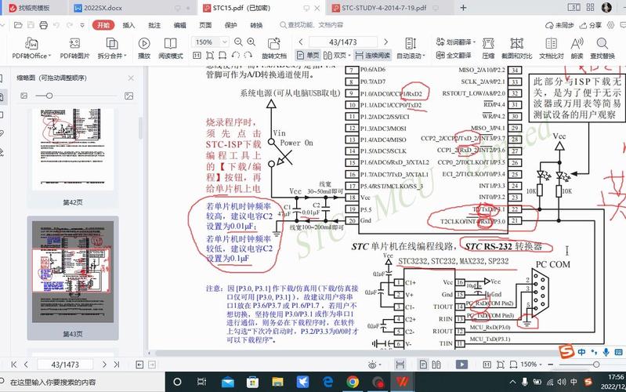
Task: Open Microsoft Edge from the taskbar
Action: pyautogui.click(x=327, y=382)
